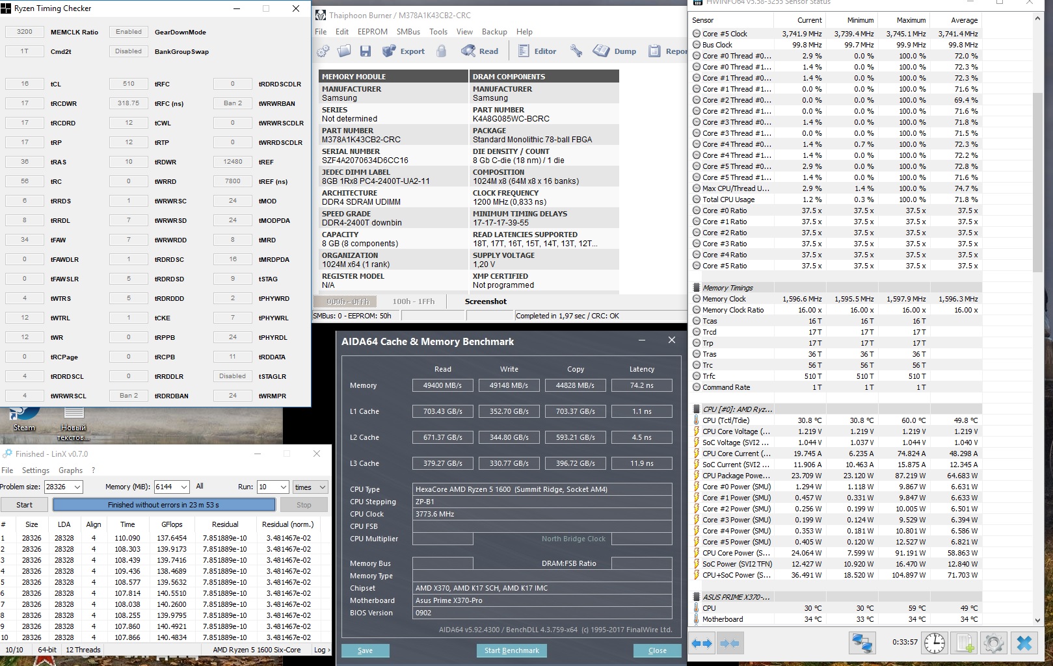The height and width of the screenshot is (666, 1053).
Task: Open the Memory (MiB) dropdown in LinX
Action: pos(183,487)
